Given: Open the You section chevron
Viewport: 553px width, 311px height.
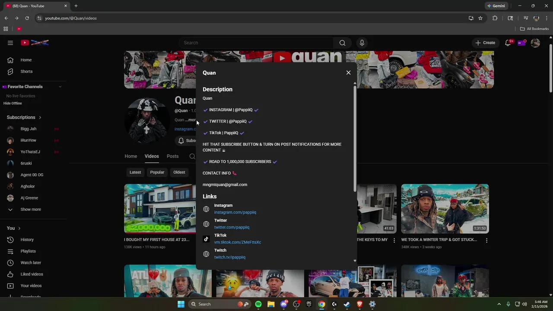Looking at the screenshot, I should [x=19, y=228].
